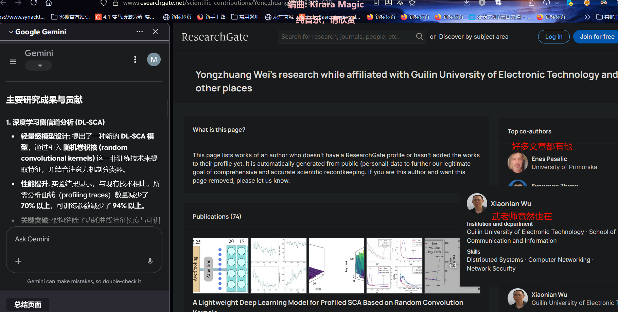618x312 pixels.
Task: Click the browser home icon
Action: (49, 3)
